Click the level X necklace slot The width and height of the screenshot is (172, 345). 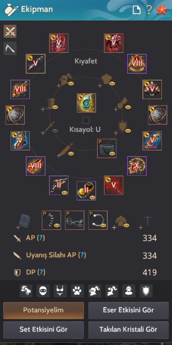[137, 166]
